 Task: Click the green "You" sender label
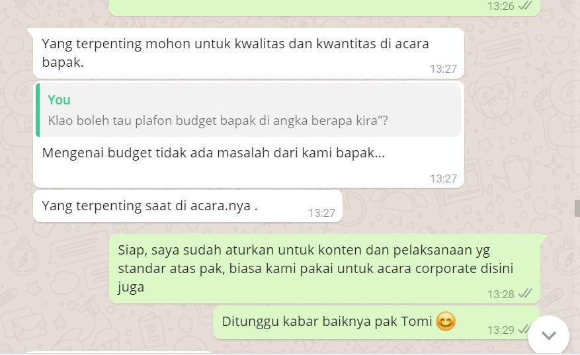(x=59, y=100)
